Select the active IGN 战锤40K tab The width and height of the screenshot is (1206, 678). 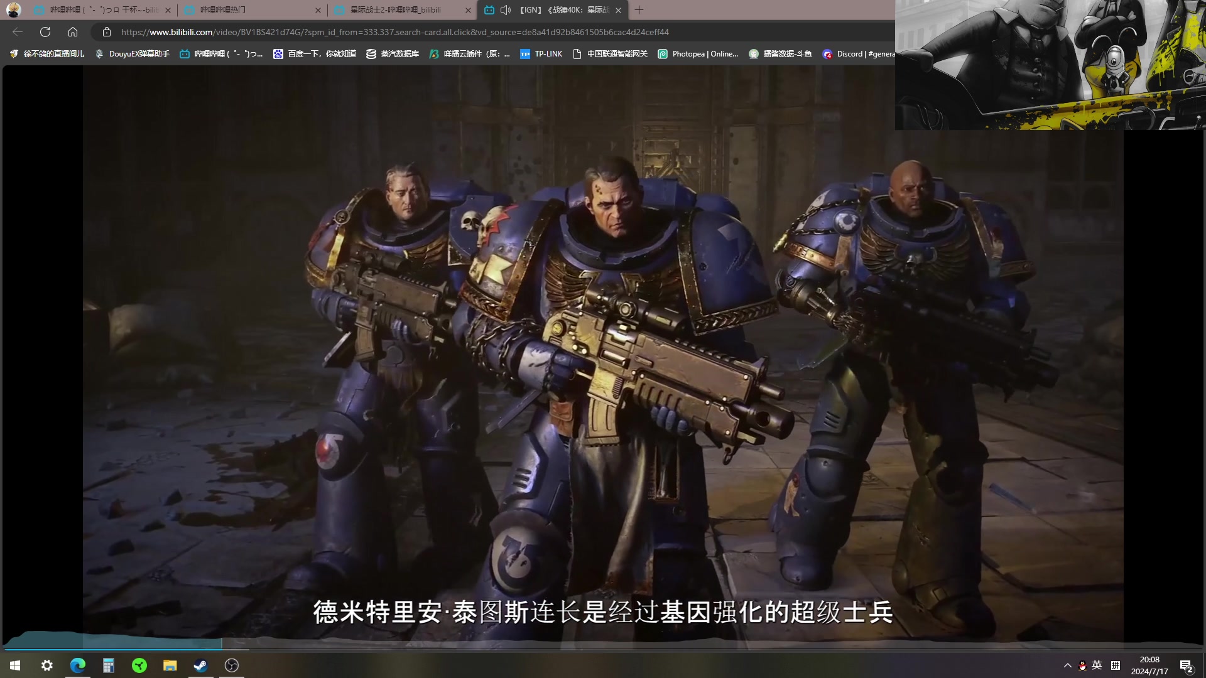553,10
